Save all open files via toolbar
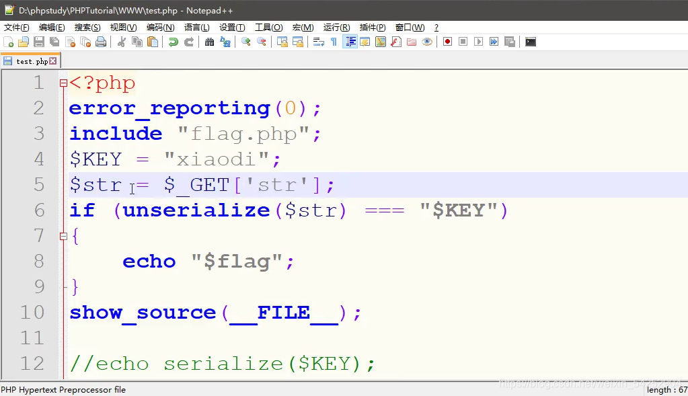Image resolution: width=688 pixels, height=396 pixels. (x=54, y=42)
